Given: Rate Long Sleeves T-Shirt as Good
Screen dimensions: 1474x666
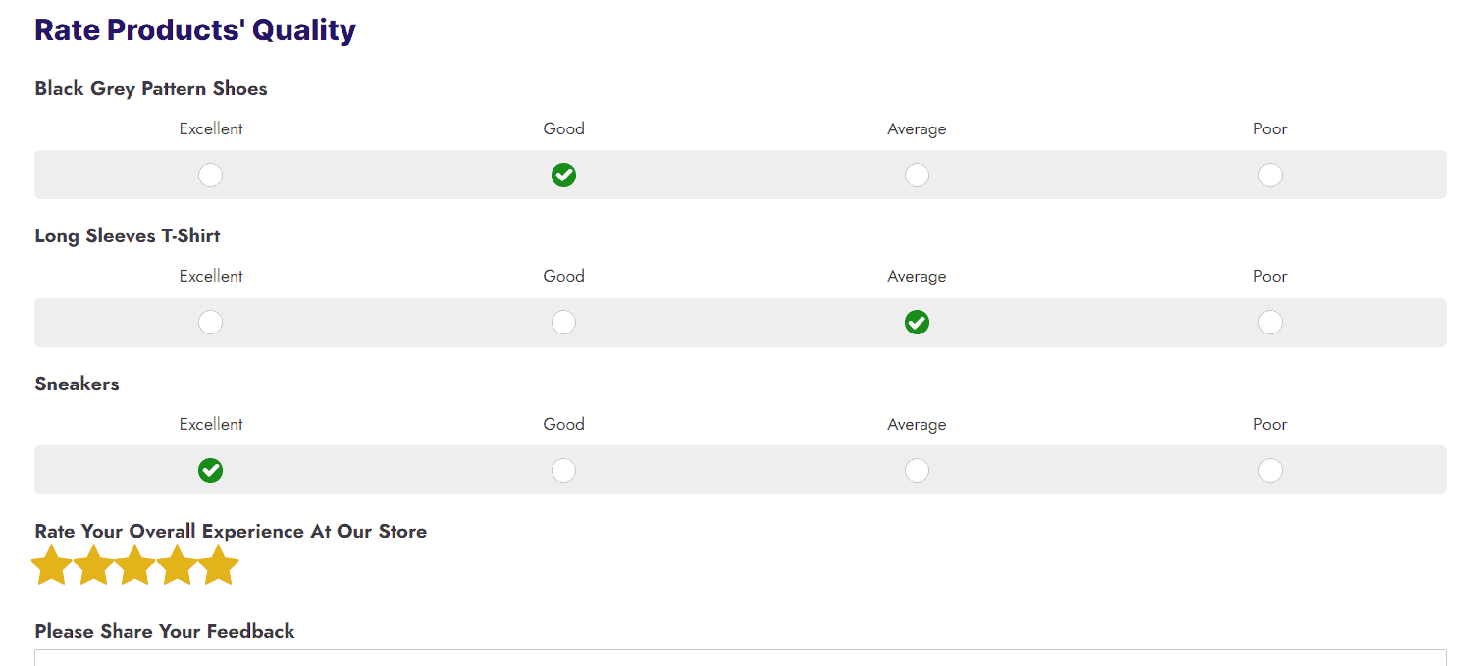Looking at the screenshot, I should coord(563,322).
